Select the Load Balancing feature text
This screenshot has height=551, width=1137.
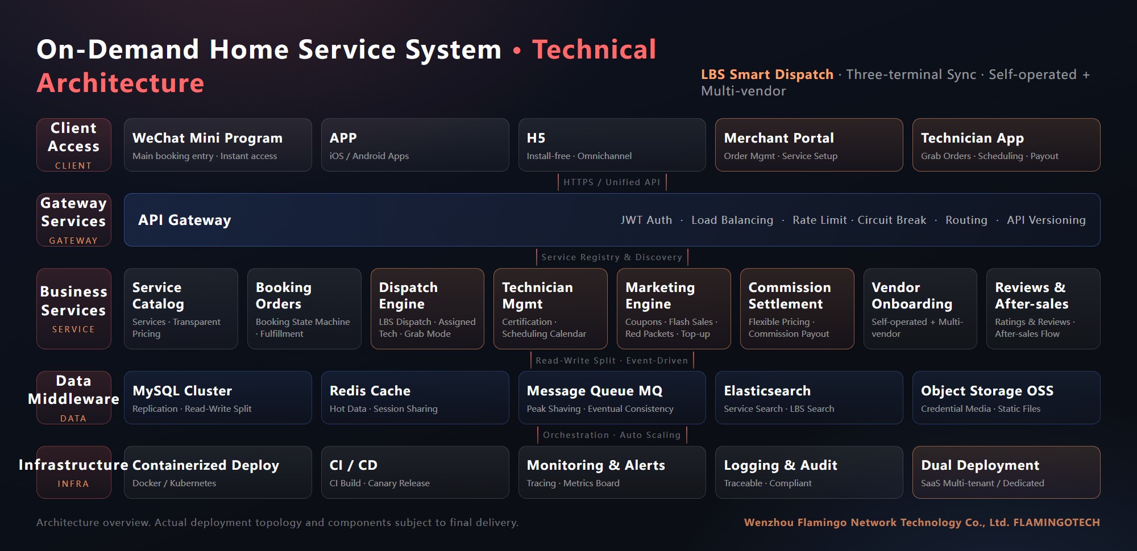[732, 220]
